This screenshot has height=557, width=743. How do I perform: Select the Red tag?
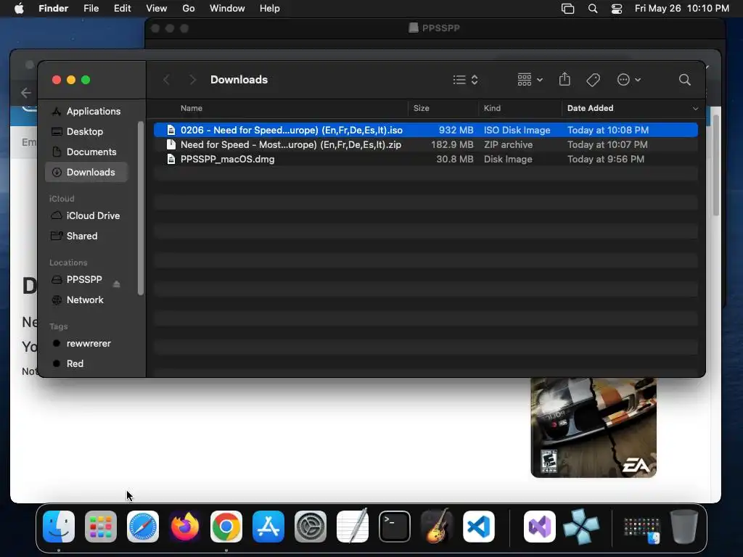click(87, 364)
